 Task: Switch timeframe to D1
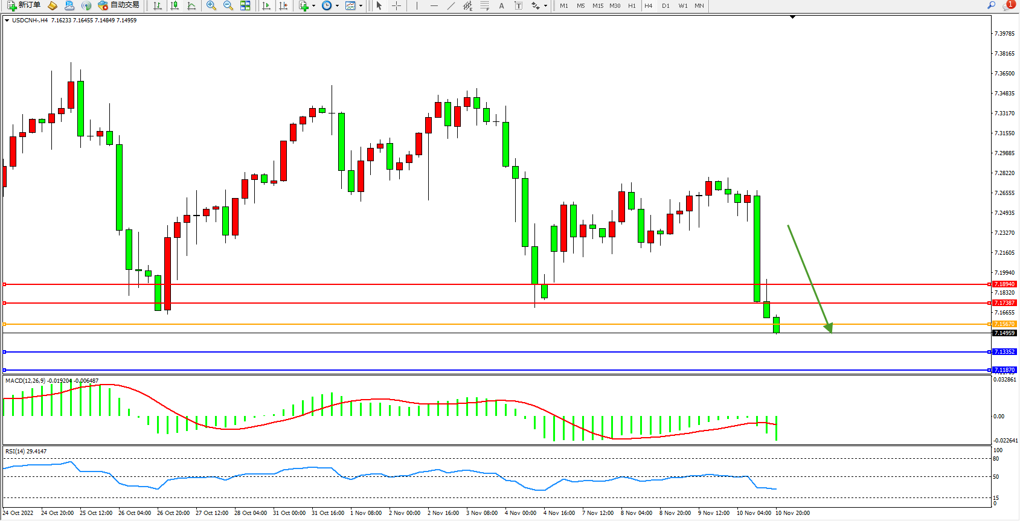click(666, 5)
